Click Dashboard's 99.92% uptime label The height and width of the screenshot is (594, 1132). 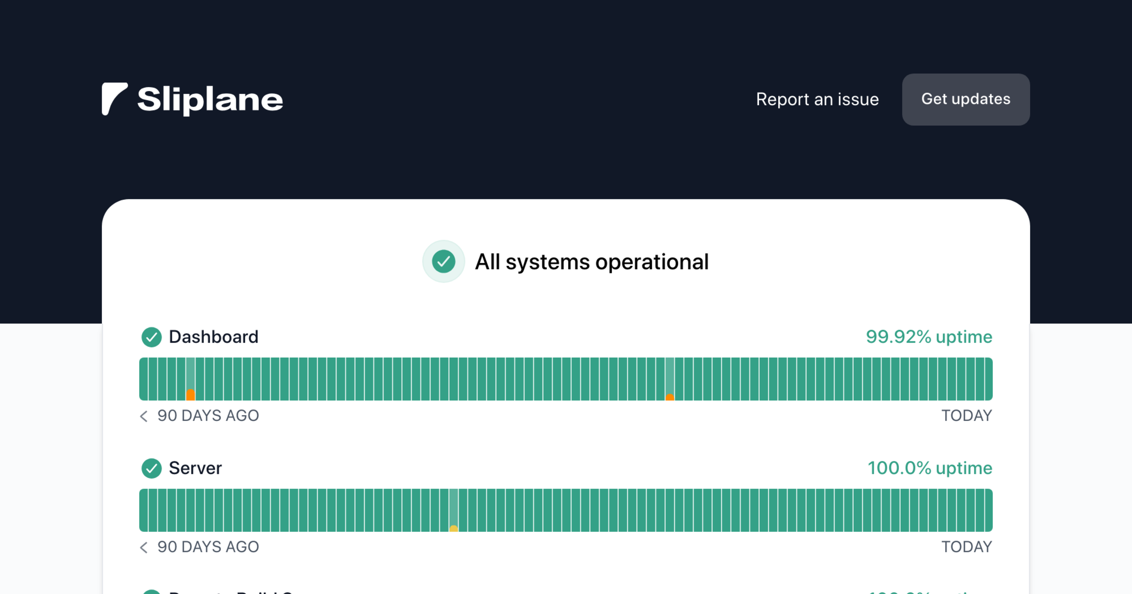[x=929, y=337]
